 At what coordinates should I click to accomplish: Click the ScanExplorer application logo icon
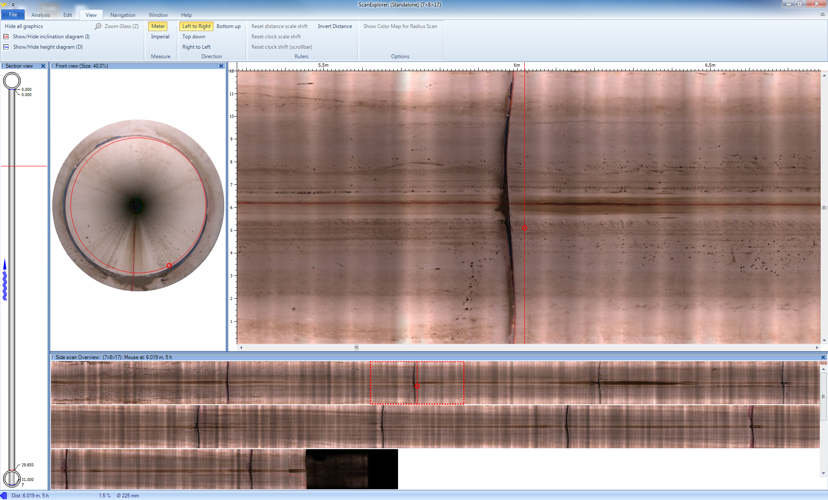(x=4, y=4)
